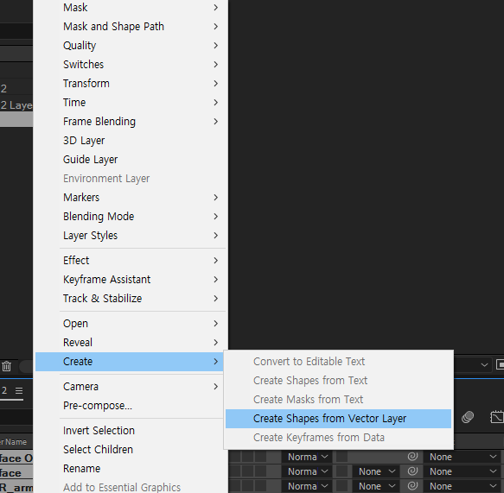This screenshot has height=493, width=504.
Task: Click the Layer Name column header
Action: 14,442
